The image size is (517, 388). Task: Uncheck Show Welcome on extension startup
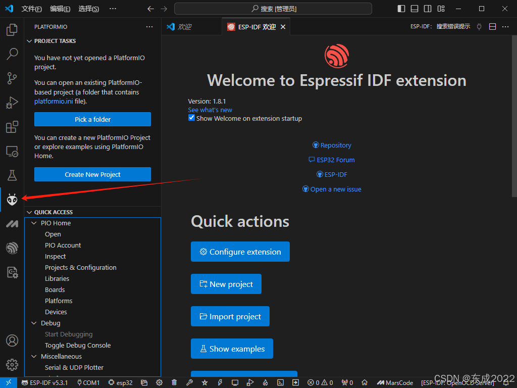tap(191, 118)
